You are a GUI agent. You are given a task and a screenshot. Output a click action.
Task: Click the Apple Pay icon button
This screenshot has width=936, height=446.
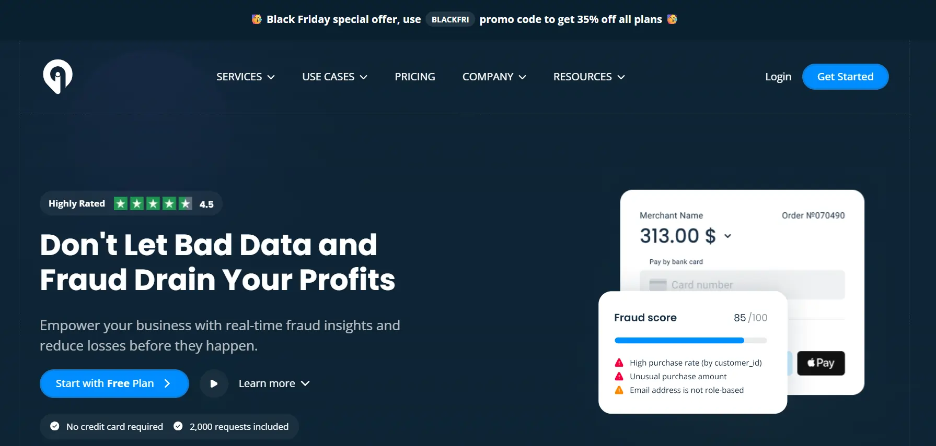(x=821, y=363)
